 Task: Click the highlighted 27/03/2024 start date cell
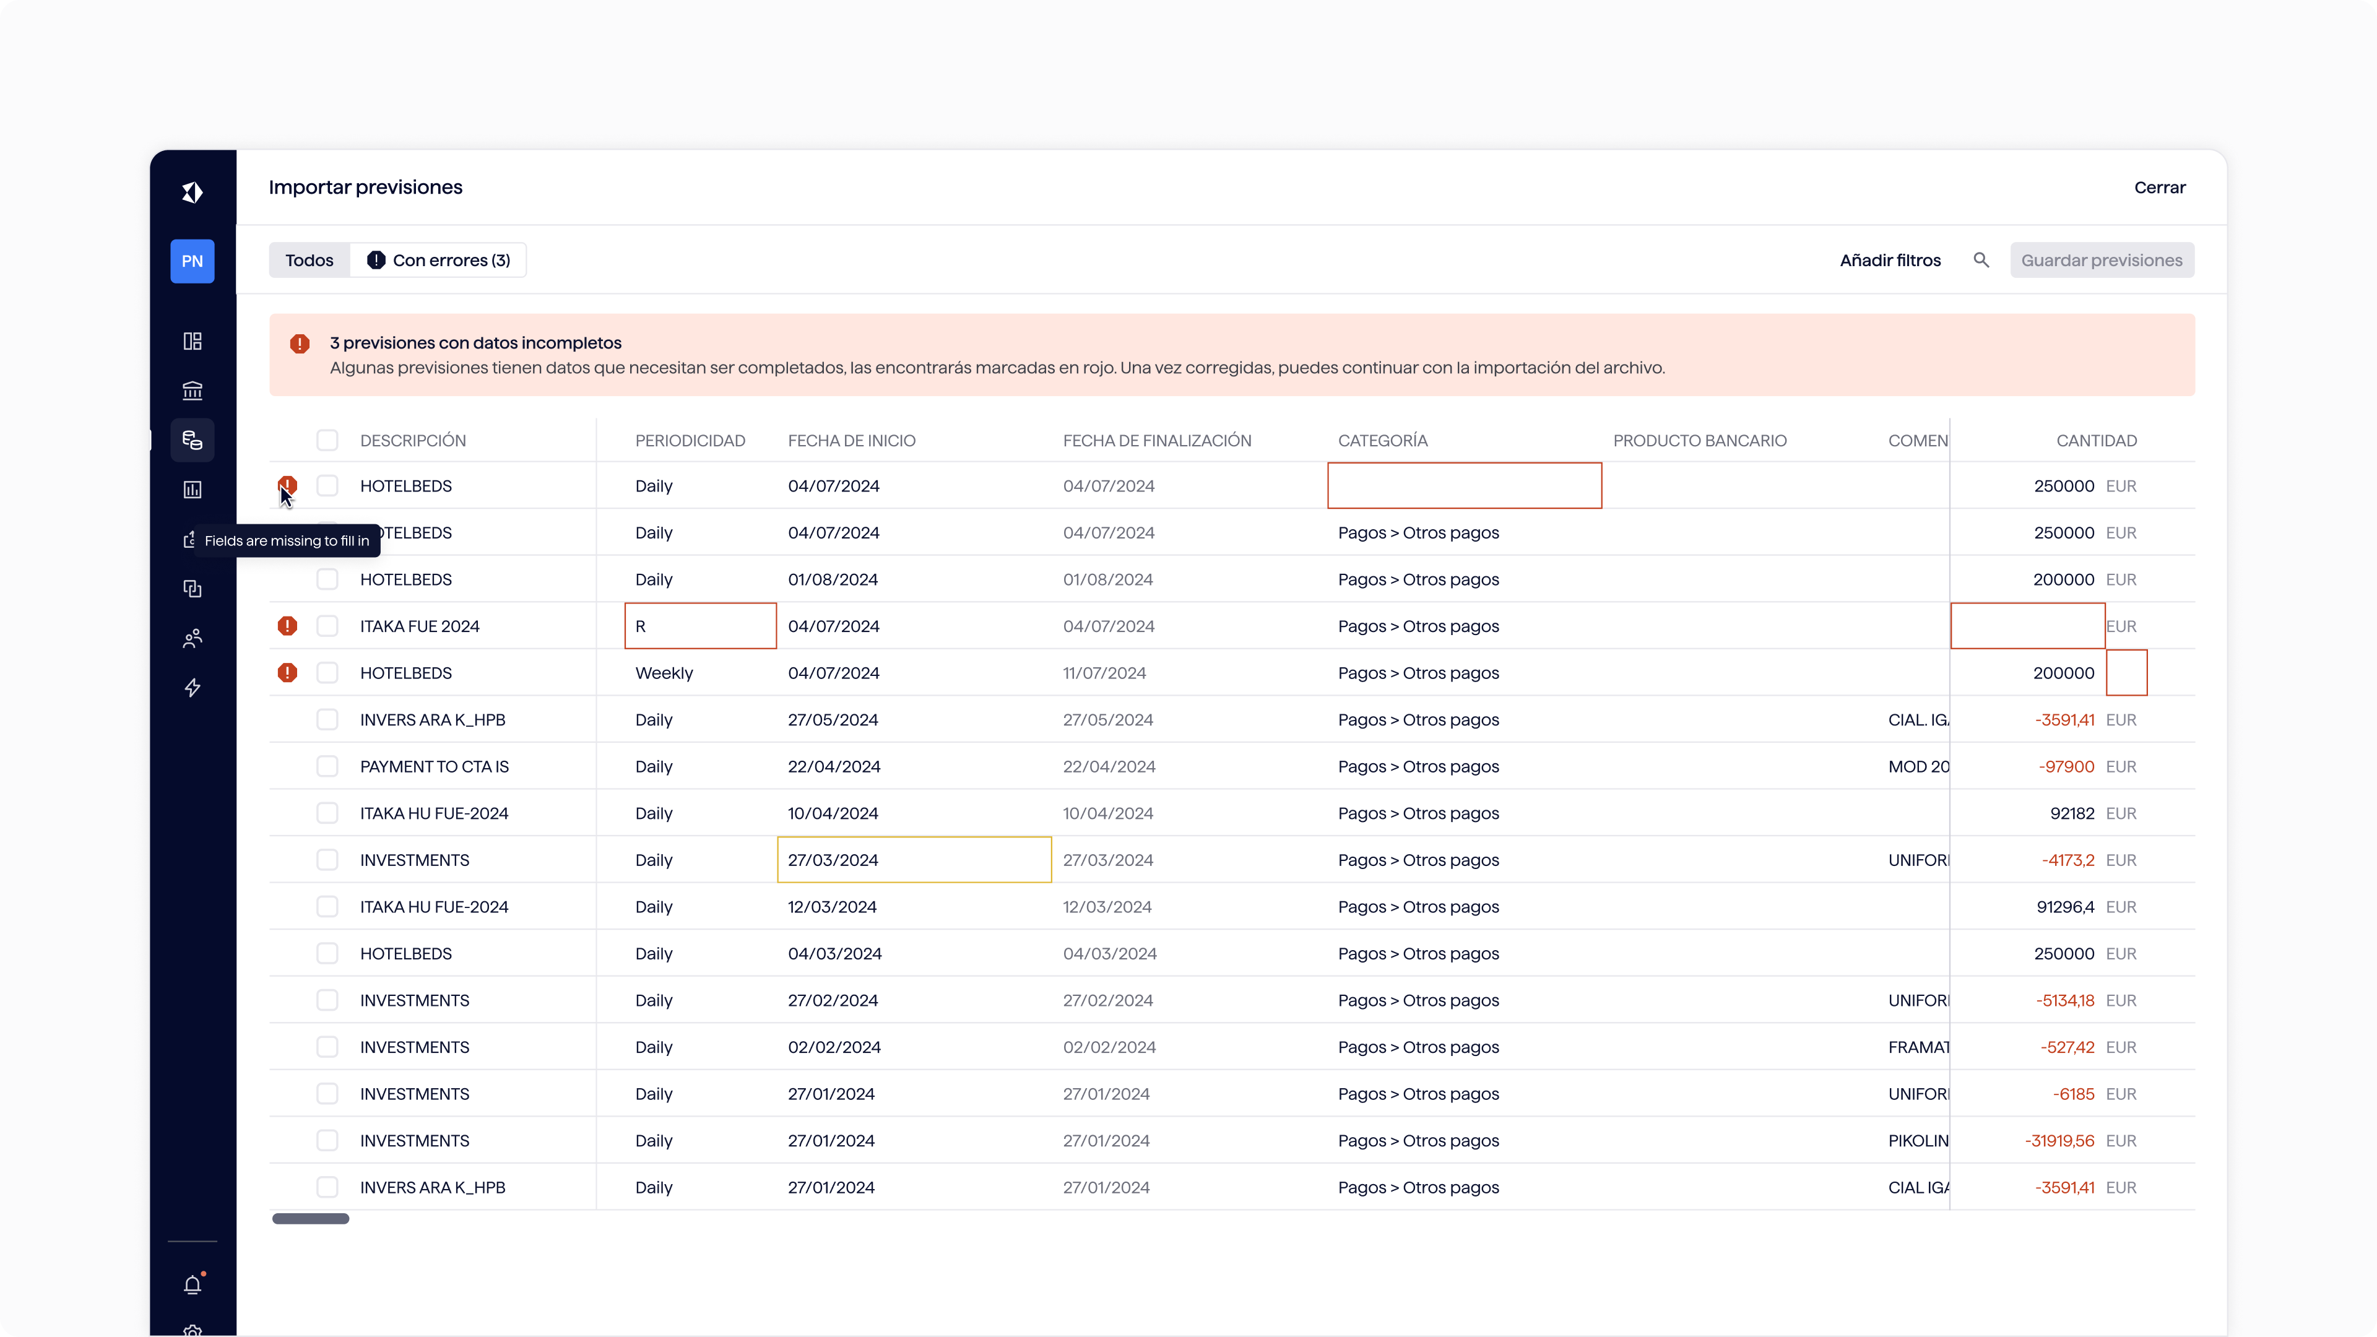click(x=914, y=860)
